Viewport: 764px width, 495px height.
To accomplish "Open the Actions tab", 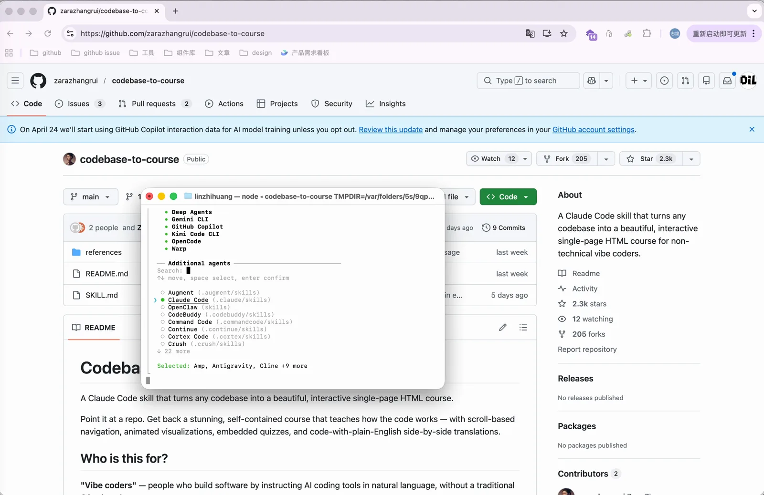I will click(x=224, y=104).
